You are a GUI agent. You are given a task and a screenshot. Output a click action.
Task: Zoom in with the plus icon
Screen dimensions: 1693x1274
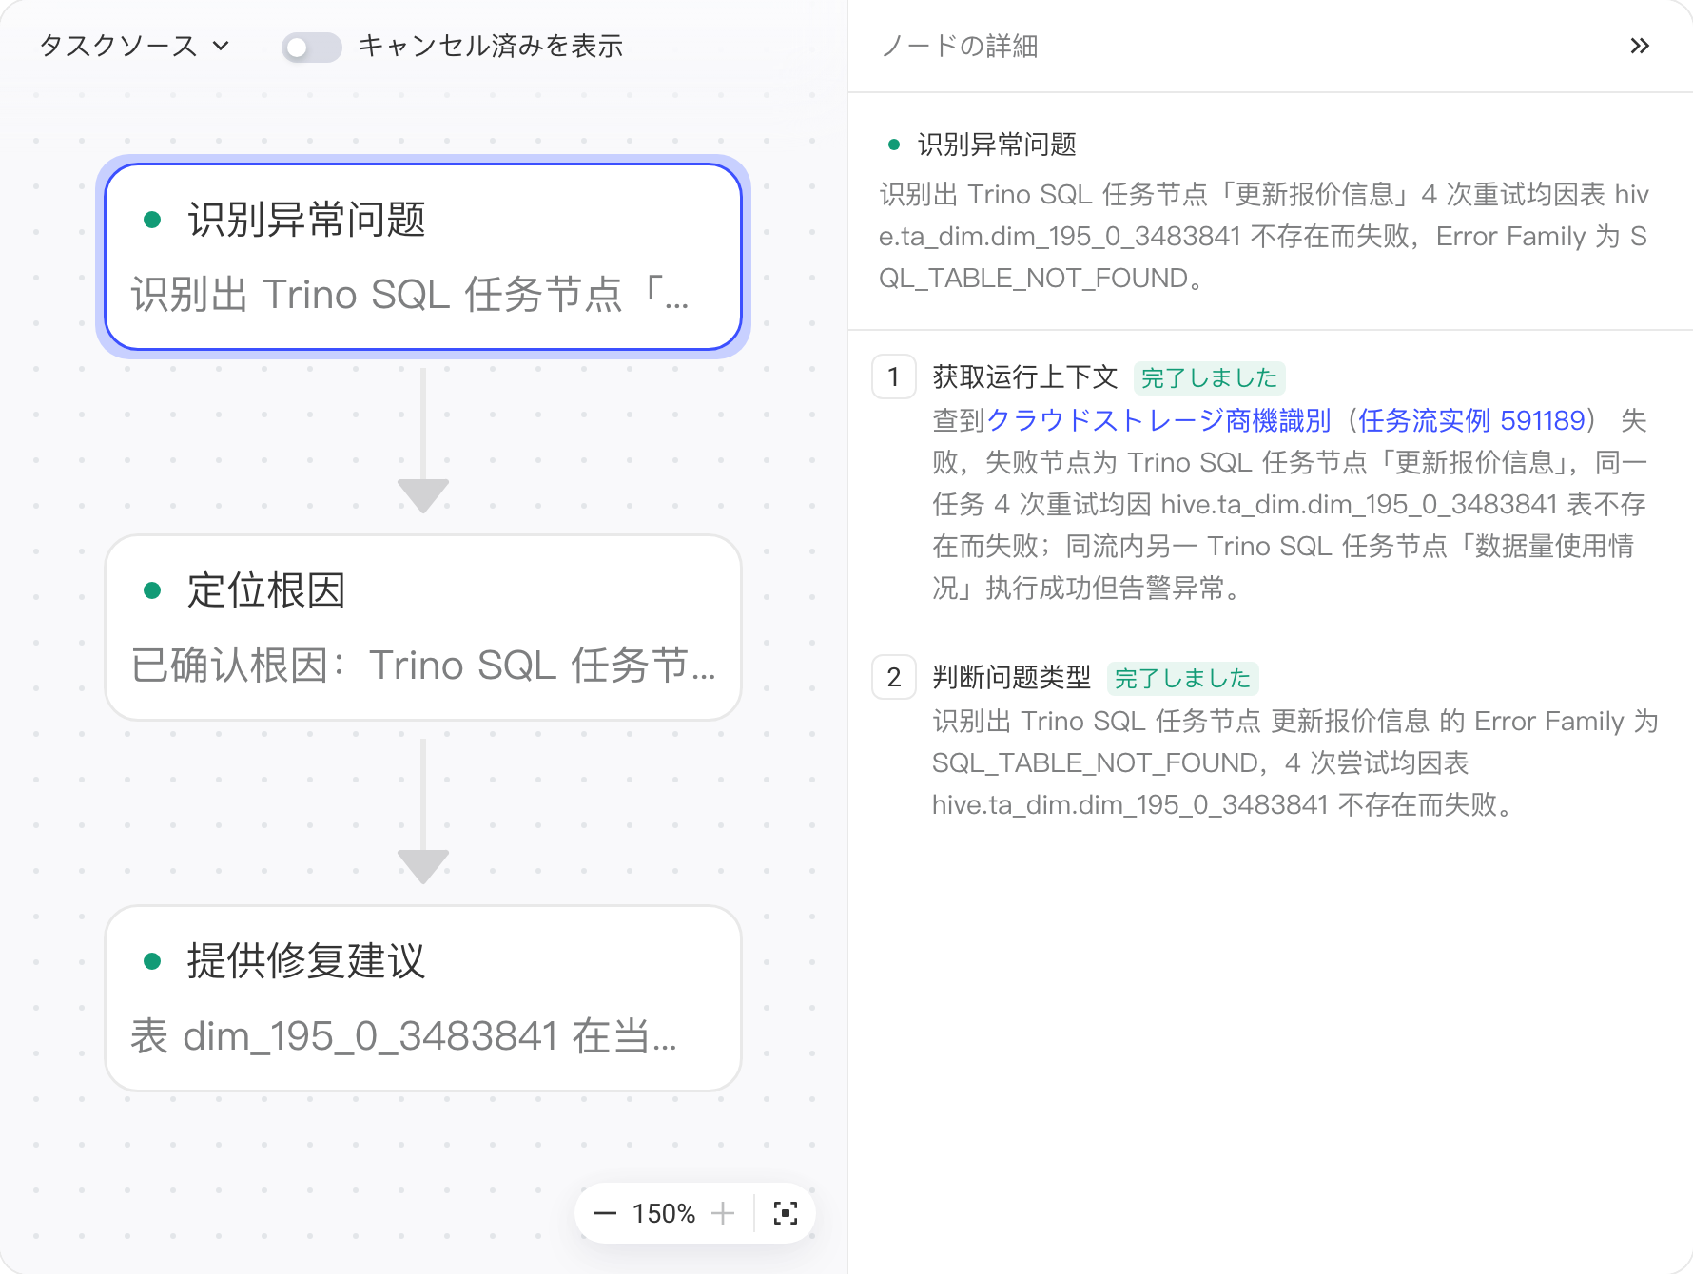723,1213
